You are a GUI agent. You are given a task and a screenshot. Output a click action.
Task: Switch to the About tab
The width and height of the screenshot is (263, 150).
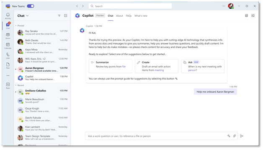tap(119, 16)
